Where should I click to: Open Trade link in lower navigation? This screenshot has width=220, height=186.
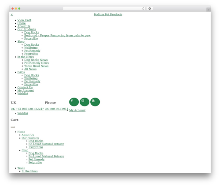[x=21, y=168]
